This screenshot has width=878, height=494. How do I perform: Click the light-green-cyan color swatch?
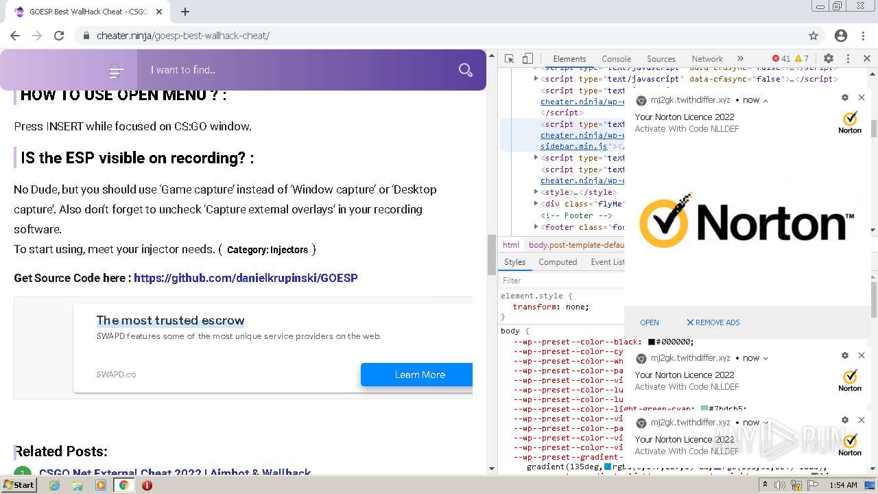[704, 408]
